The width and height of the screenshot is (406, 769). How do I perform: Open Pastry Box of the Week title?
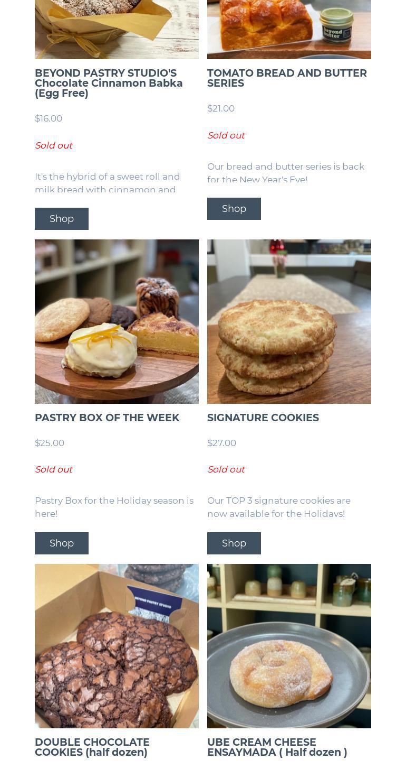107,418
